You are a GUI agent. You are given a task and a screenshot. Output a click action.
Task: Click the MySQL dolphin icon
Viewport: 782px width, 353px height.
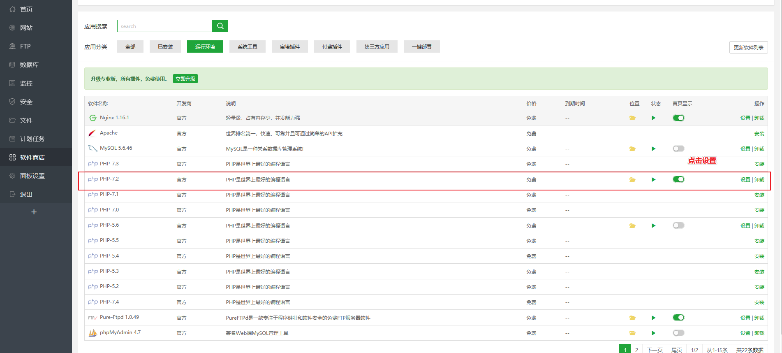pyautogui.click(x=93, y=149)
